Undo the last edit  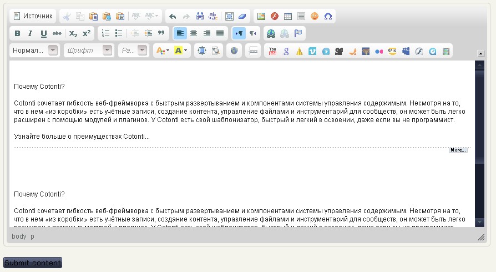coord(173,16)
